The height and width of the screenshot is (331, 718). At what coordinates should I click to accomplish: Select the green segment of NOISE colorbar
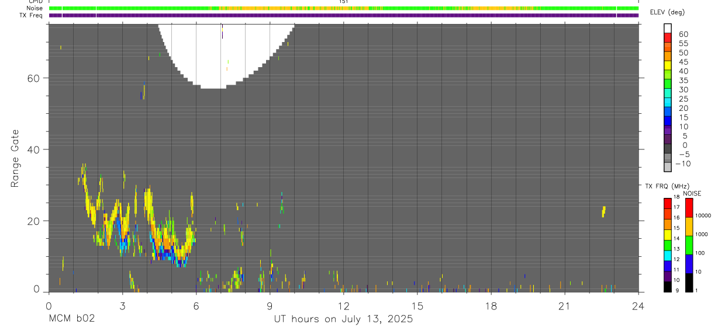[689, 245]
